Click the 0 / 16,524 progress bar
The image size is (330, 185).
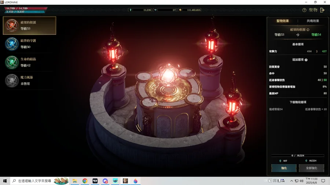(298, 155)
